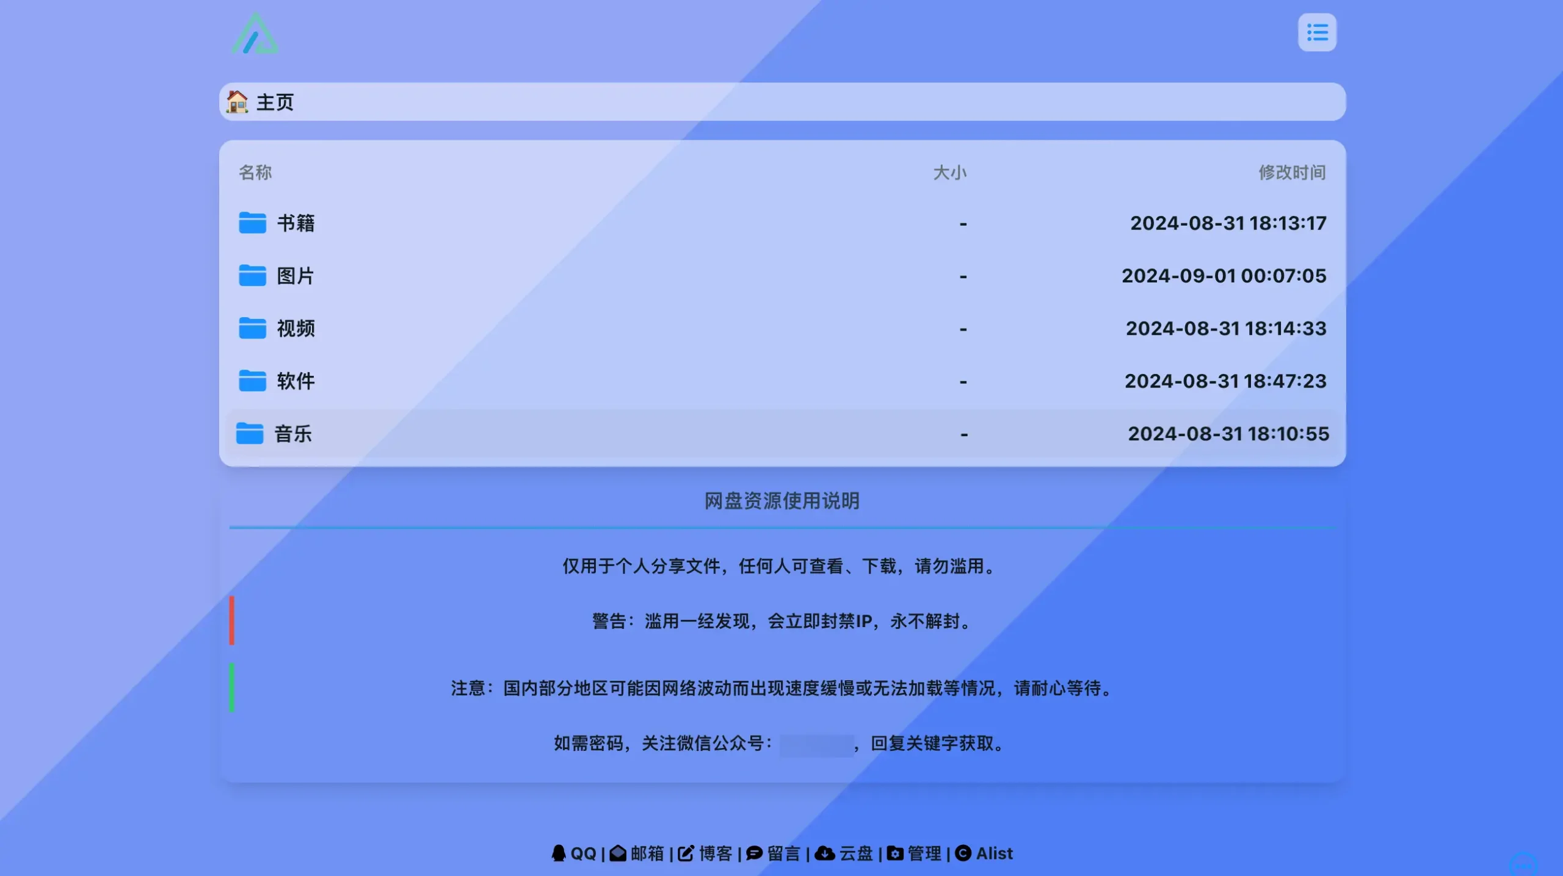
Task: Sort files by the 名称 column header
Action: 255,173
